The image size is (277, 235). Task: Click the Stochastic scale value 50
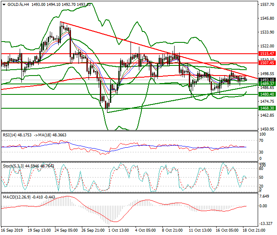pyautogui.click(x=261, y=178)
